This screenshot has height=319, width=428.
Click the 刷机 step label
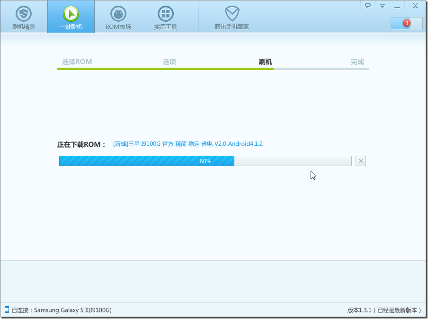pyautogui.click(x=265, y=62)
